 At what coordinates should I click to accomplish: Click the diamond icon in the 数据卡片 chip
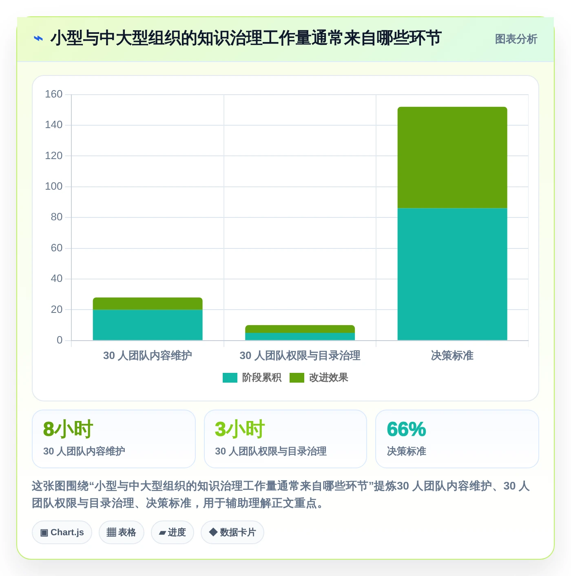[x=213, y=532]
